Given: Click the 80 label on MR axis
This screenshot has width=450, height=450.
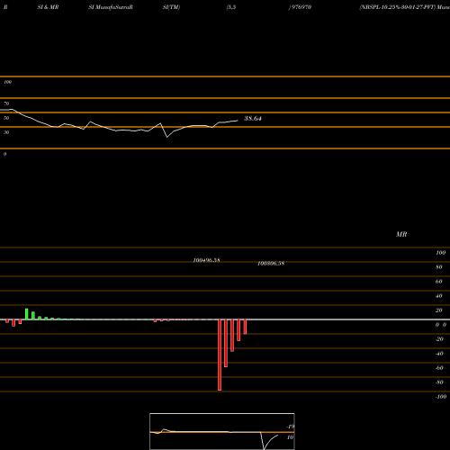Looking at the screenshot, I should (x=438, y=267).
